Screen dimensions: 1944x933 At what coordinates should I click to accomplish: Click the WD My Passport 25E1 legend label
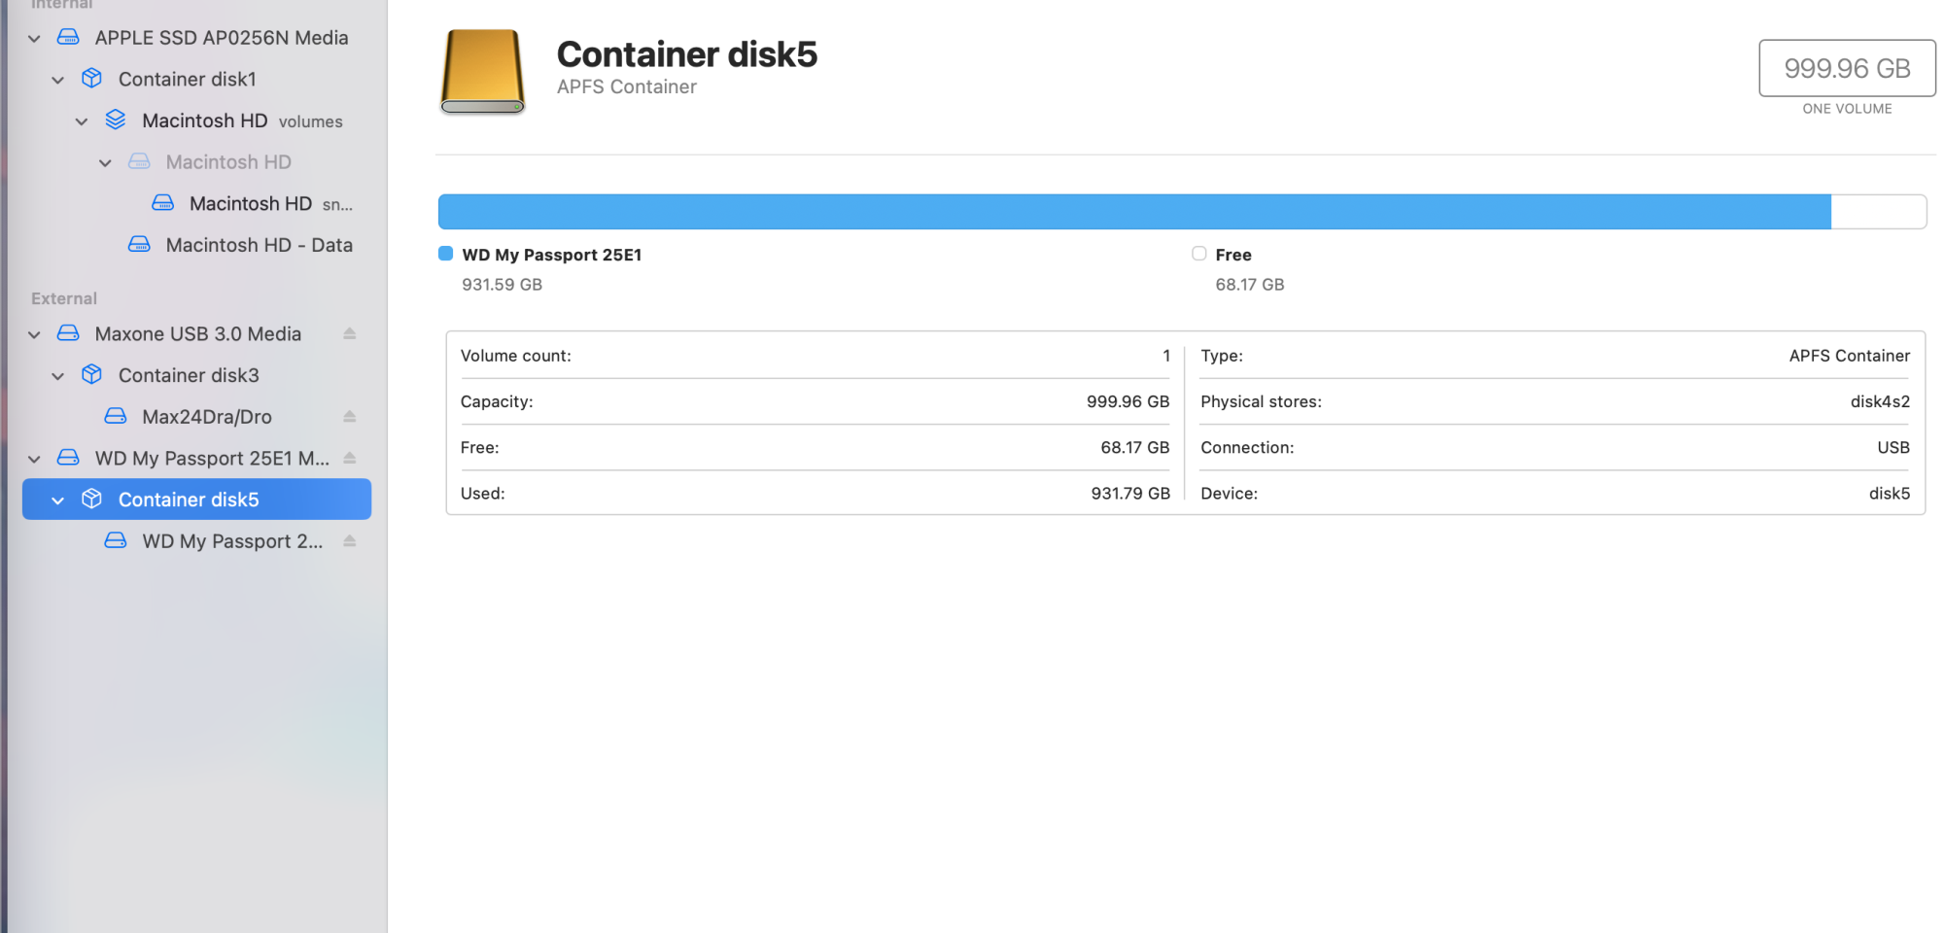pyautogui.click(x=552, y=255)
